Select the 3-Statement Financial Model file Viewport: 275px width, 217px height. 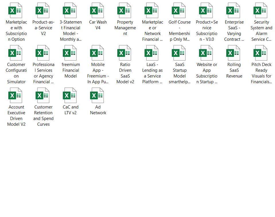[71, 11]
